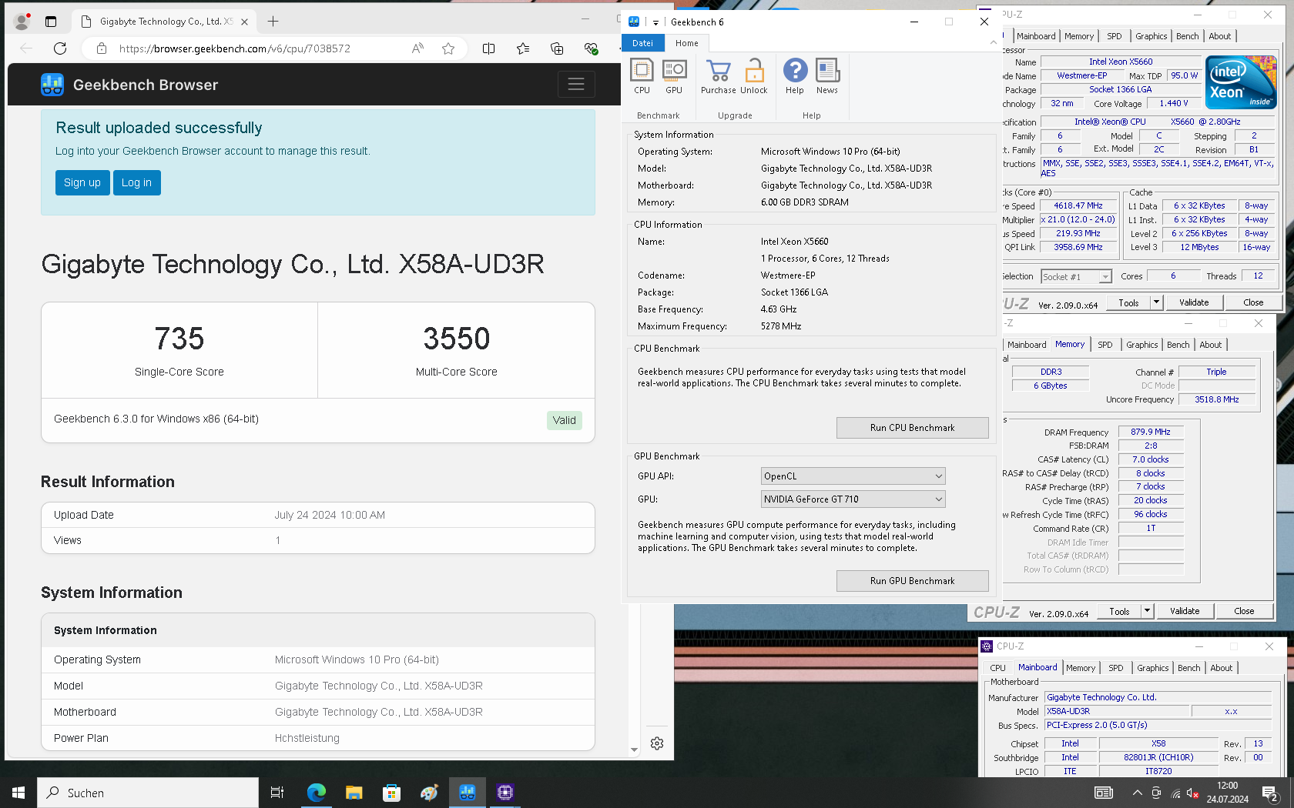Viewport: 1294px width, 808px height.
Task: Add this page to favorites star
Action: 448,48
